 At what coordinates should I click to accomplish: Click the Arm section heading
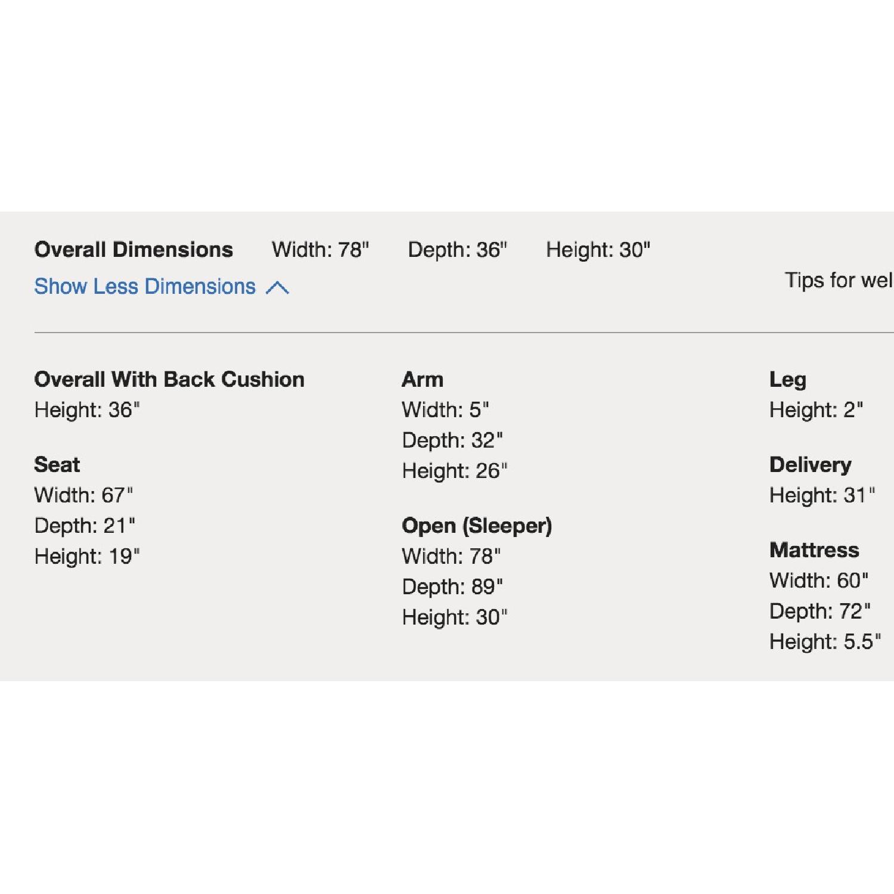click(x=423, y=380)
